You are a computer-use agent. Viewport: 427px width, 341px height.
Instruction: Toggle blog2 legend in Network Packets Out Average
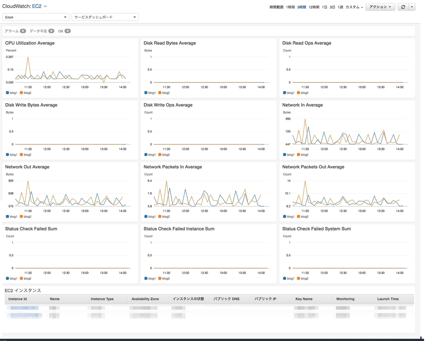tap(303, 216)
